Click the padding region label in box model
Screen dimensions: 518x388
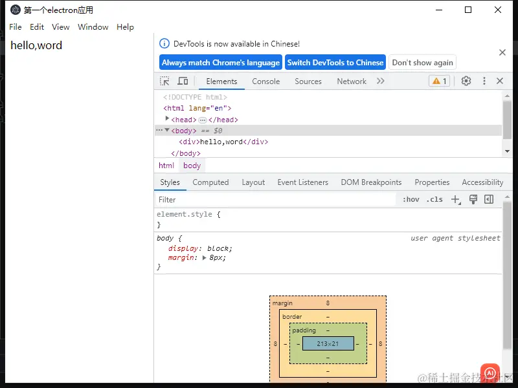coord(304,330)
